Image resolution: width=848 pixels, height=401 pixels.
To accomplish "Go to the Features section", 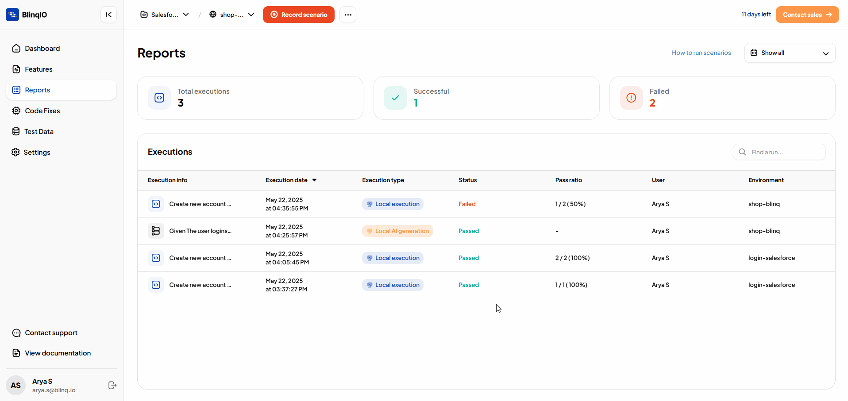I will (61, 69).
